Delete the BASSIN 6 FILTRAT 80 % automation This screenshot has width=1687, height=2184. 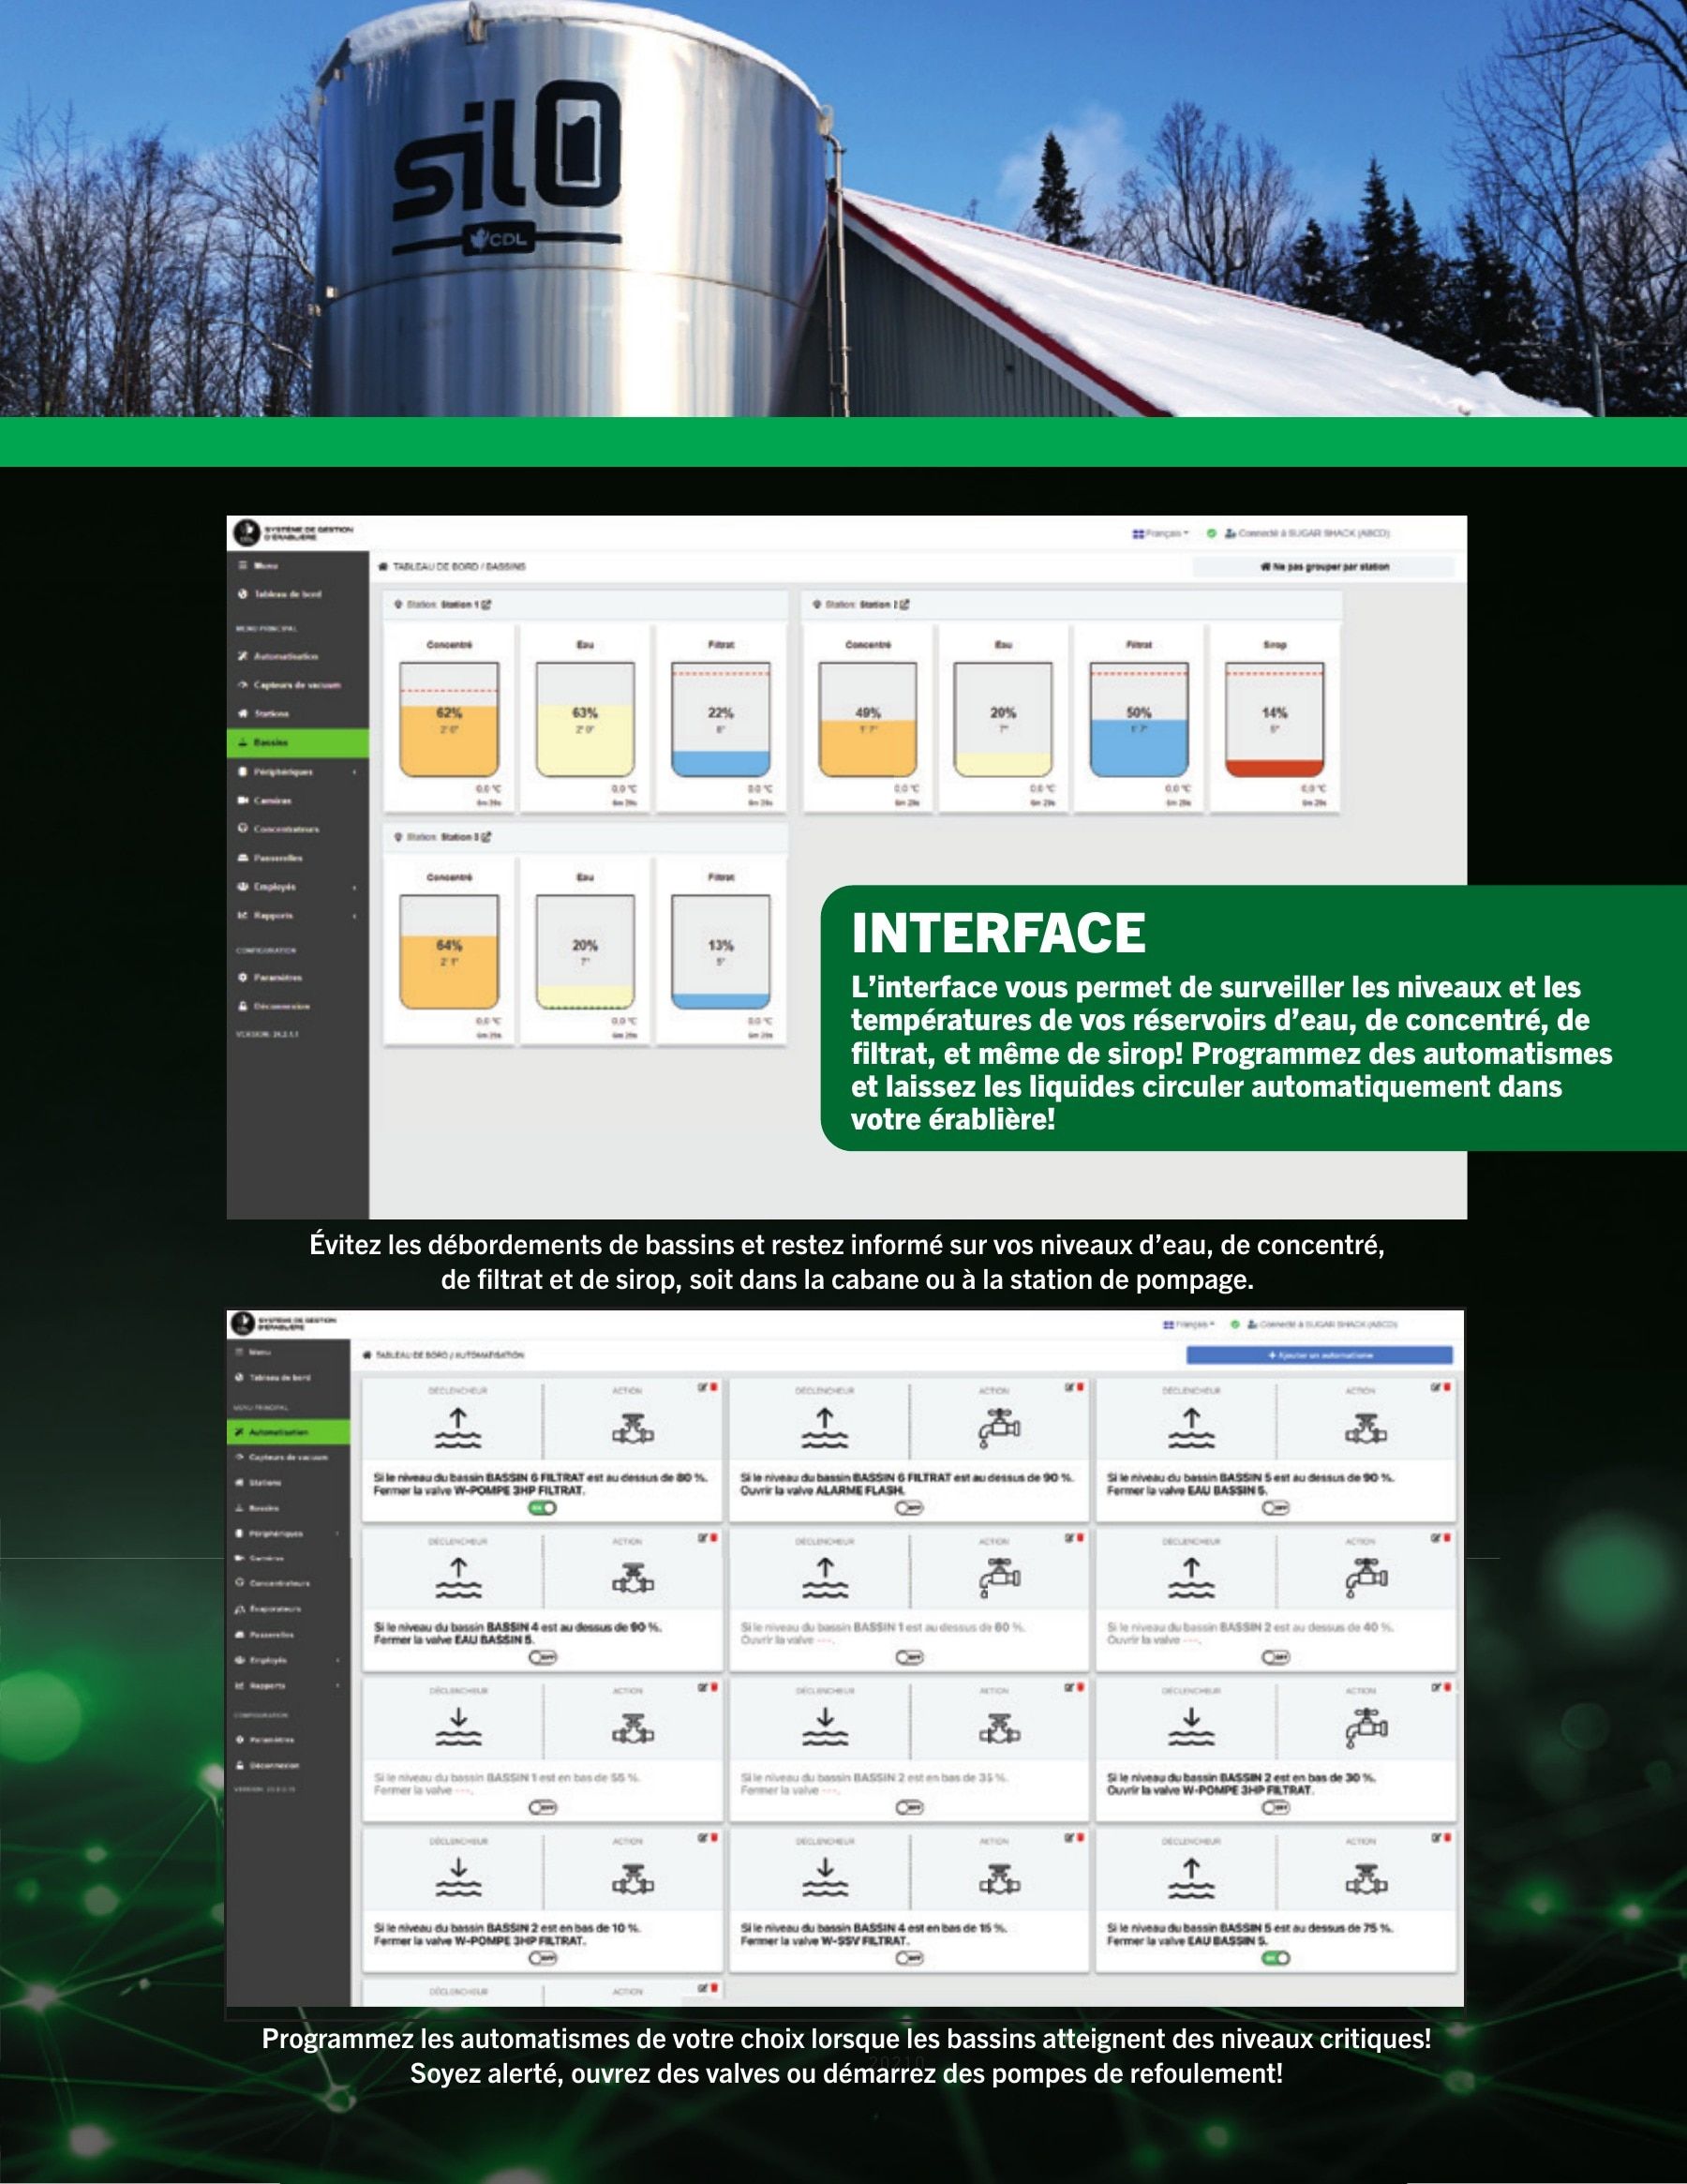(x=714, y=1388)
